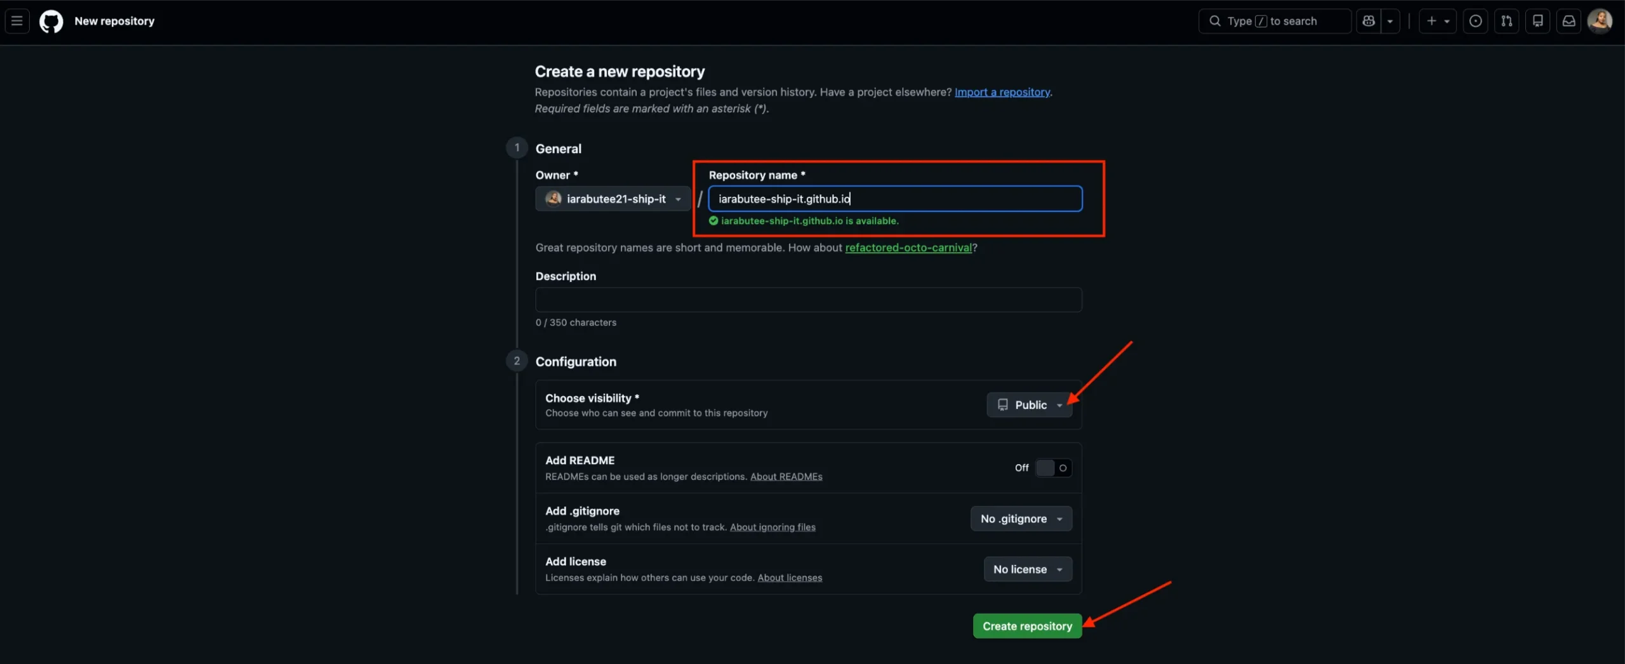This screenshot has height=664, width=1625.
Task: Open the Issues icon in header
Action: tap(1475, 21)
